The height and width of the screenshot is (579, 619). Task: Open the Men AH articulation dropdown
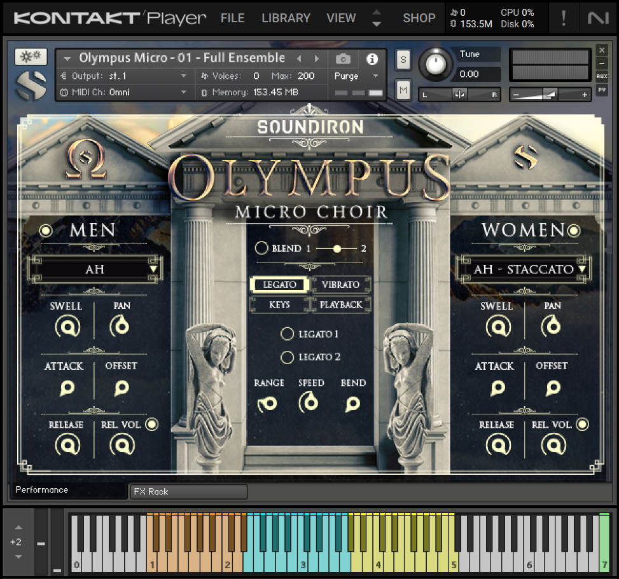point(95,269)
